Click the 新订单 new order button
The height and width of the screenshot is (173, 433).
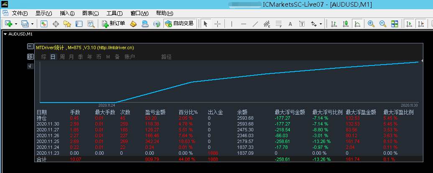[x=113, y=24]
